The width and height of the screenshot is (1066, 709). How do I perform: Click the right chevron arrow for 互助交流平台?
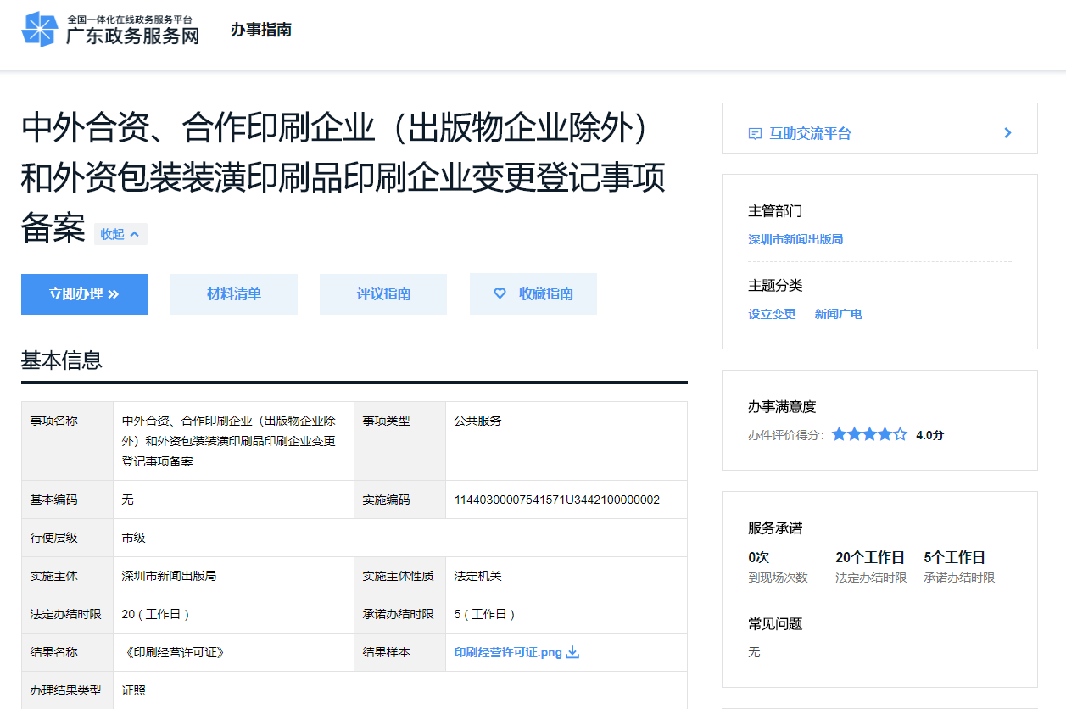(x=1007, y=133)
